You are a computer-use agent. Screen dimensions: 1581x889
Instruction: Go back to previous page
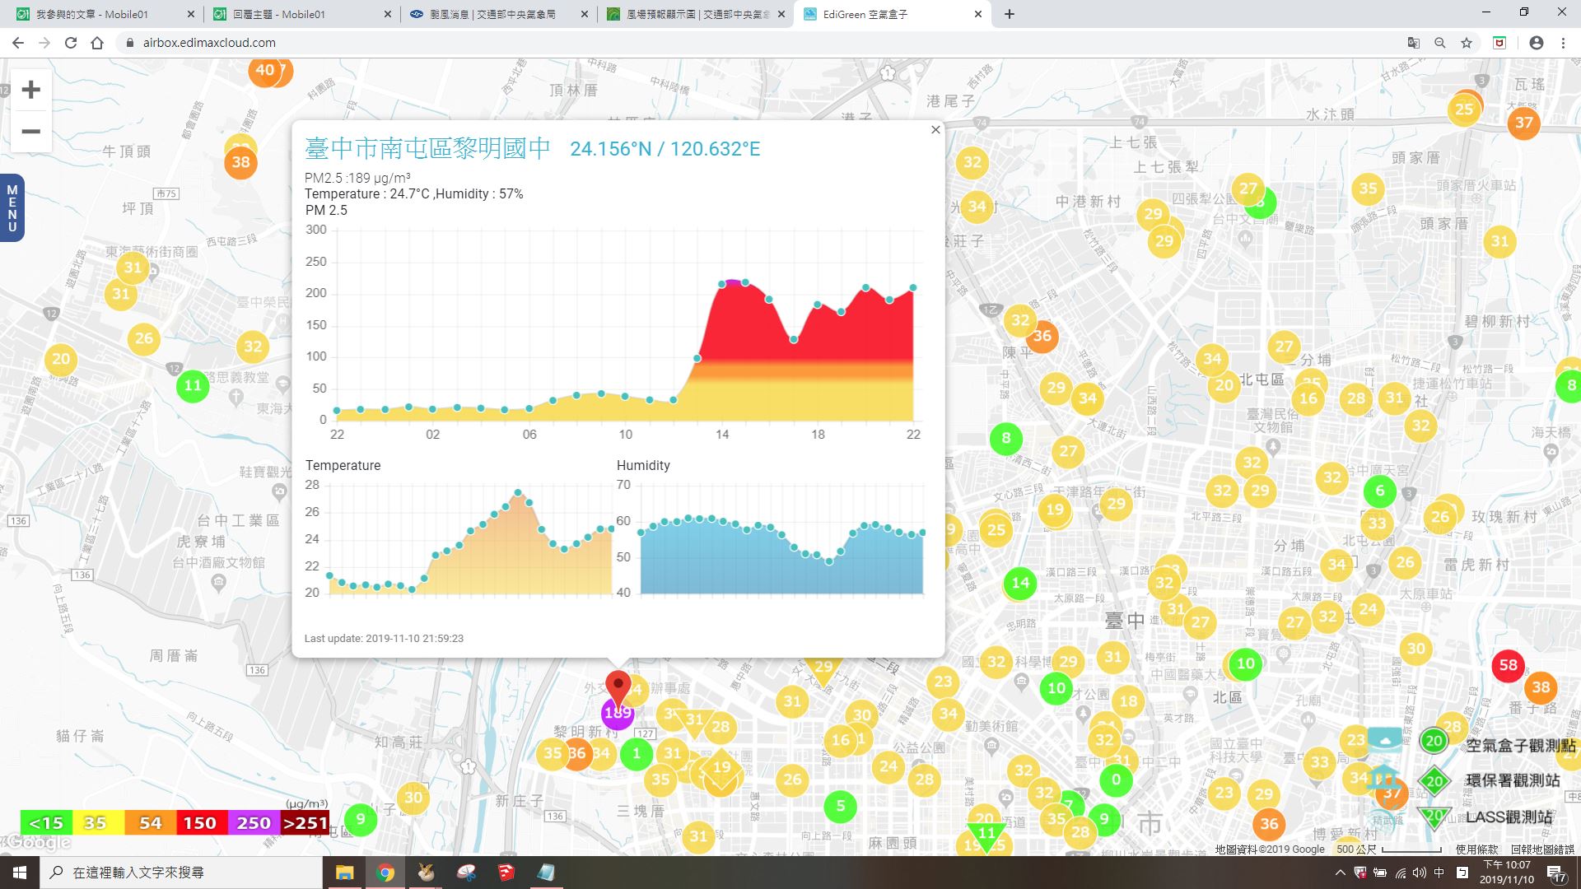(x=18, y=43)
